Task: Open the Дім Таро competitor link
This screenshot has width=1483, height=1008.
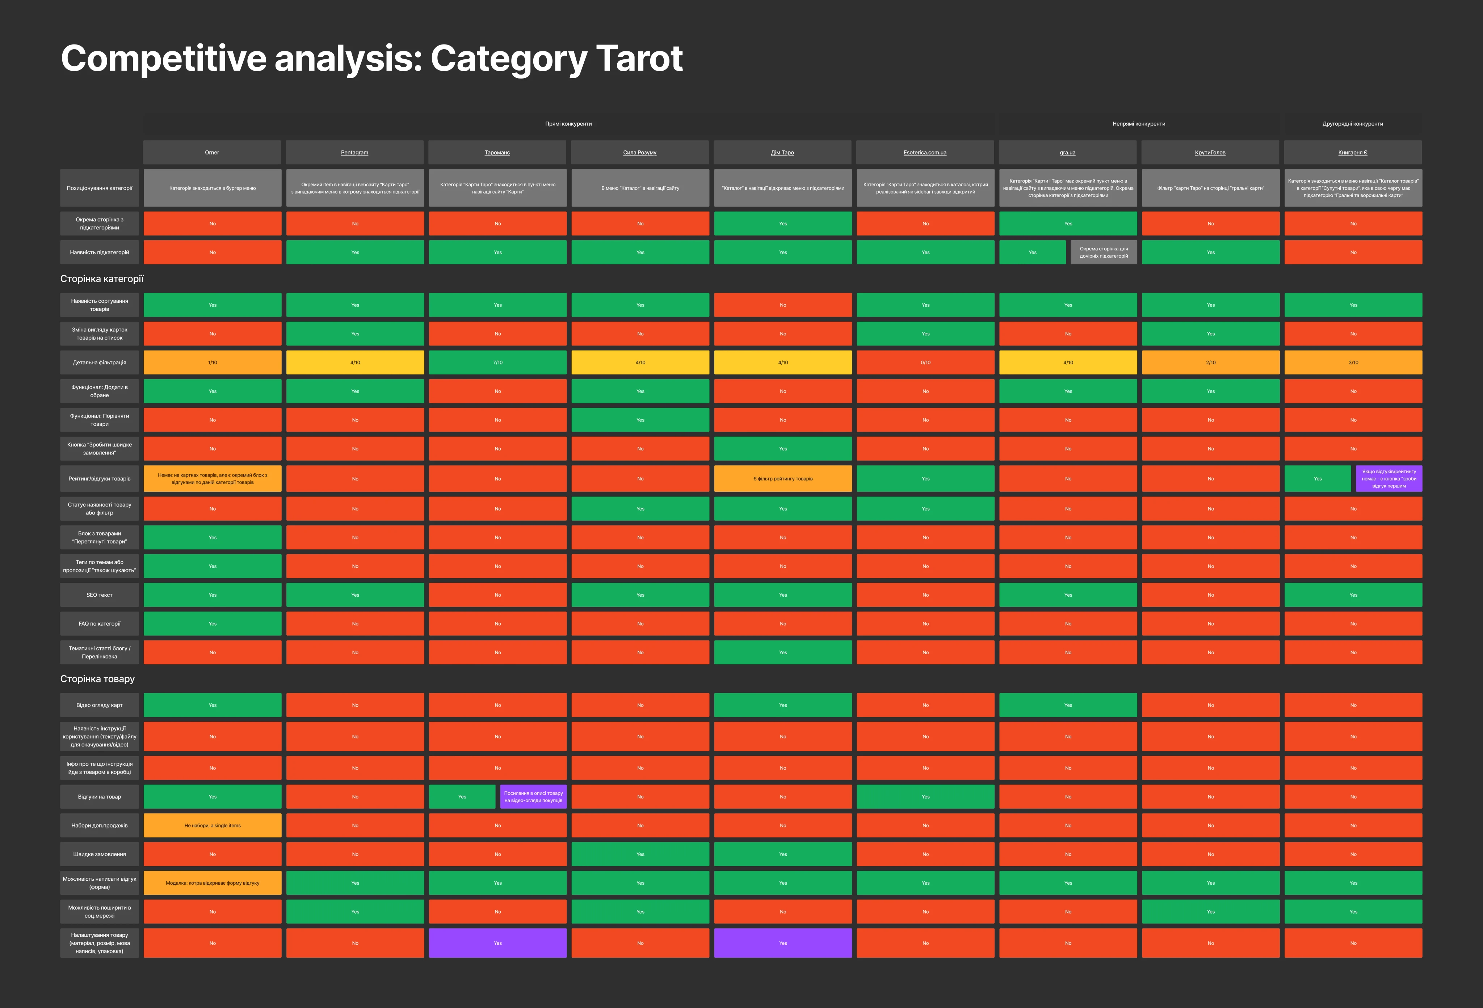Action: click(x=782, y=152)
